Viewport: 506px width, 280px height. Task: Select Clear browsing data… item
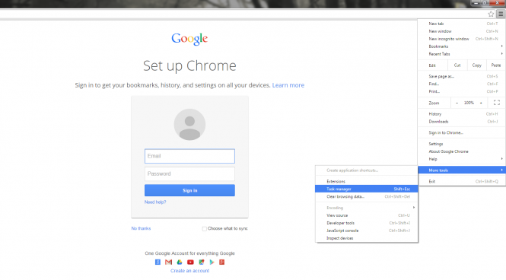coord(367,196)
